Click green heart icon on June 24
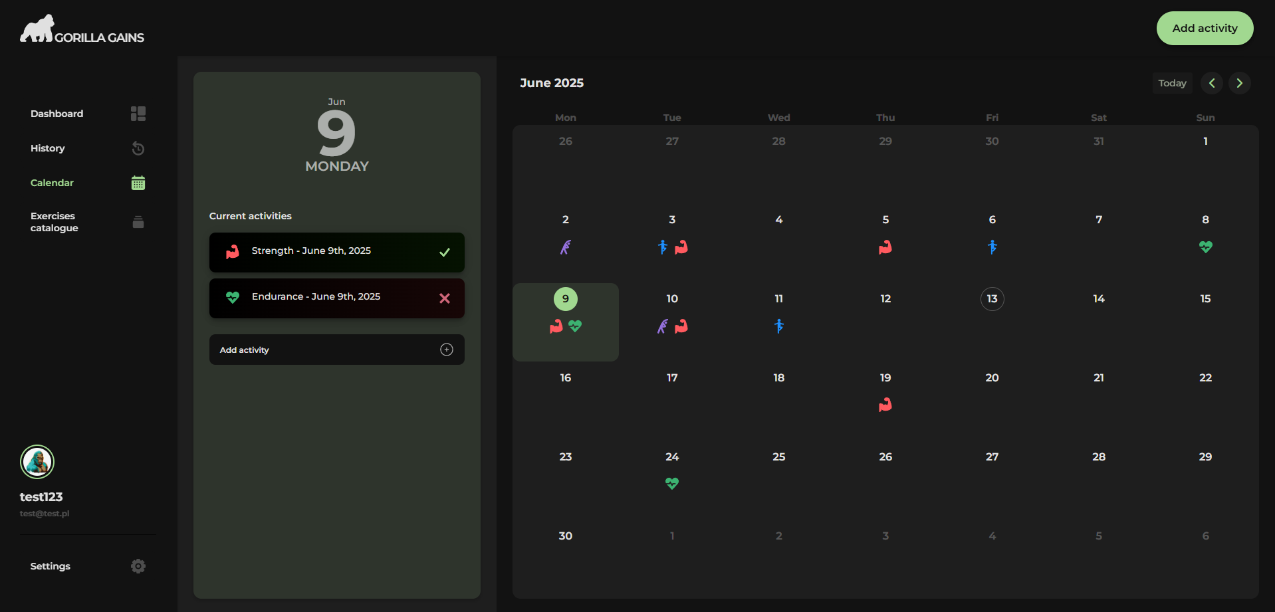The width and height of the screenshot is (1275, 612). pos(672,484)
